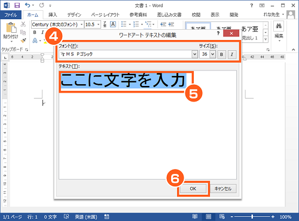
Task: Toggle ribbon Italic button
Action: tap(42, 32)
